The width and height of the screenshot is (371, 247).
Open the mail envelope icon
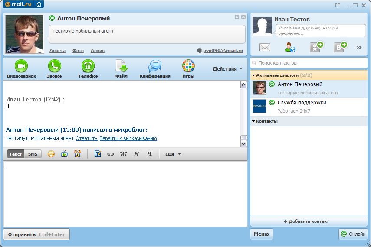pyautogui.click(x=265, y=47)
